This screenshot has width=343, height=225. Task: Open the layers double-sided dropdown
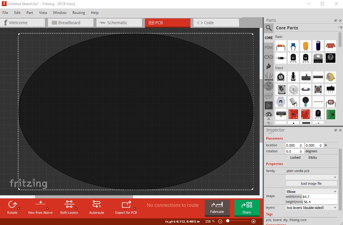click(x=311, y=207)
